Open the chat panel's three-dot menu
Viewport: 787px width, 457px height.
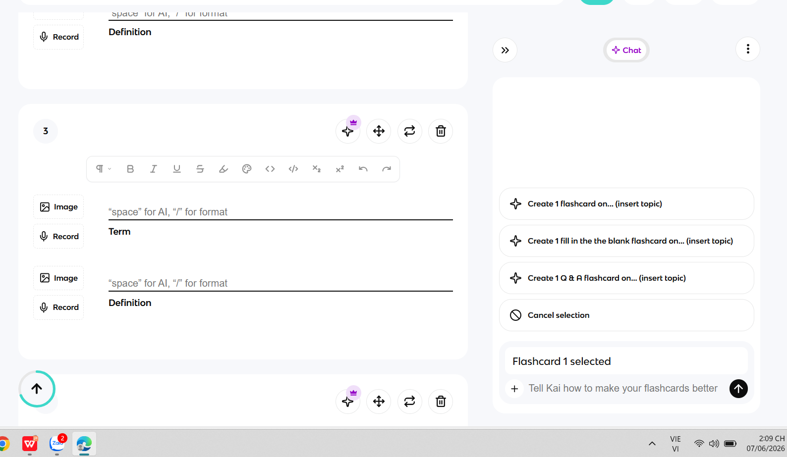tap(748, 49)
